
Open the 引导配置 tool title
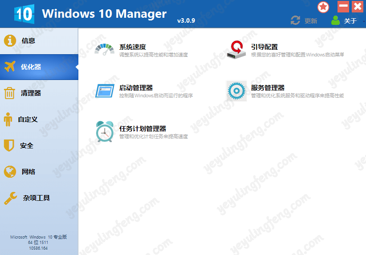coord(264,47)
